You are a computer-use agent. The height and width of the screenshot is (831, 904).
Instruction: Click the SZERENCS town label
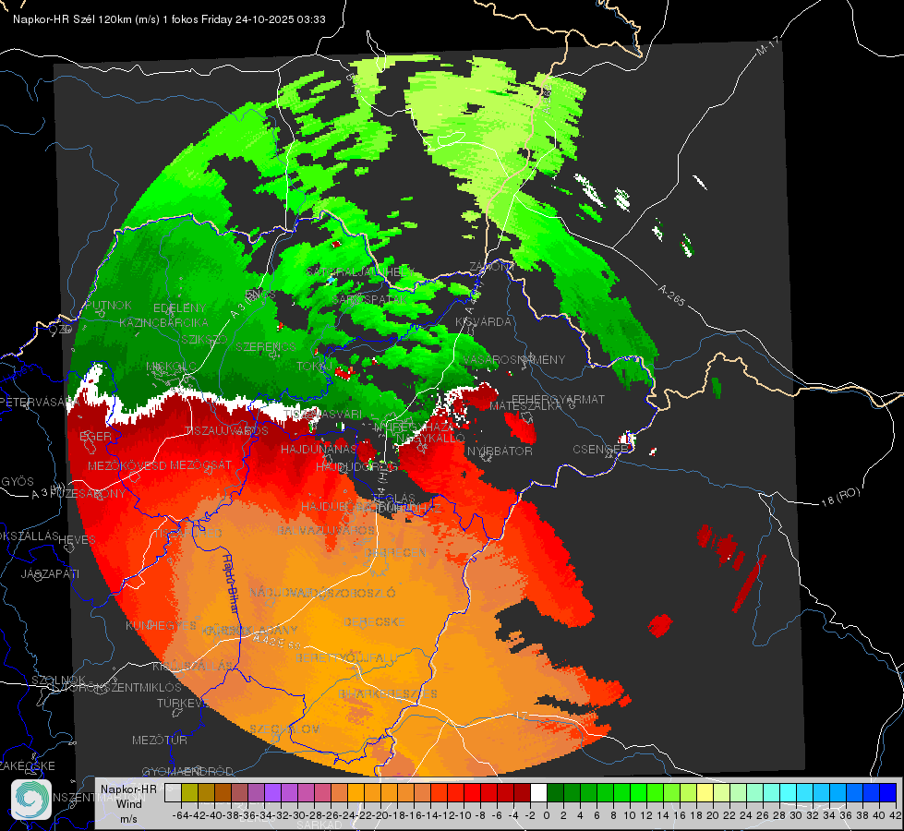coord(266,346)
